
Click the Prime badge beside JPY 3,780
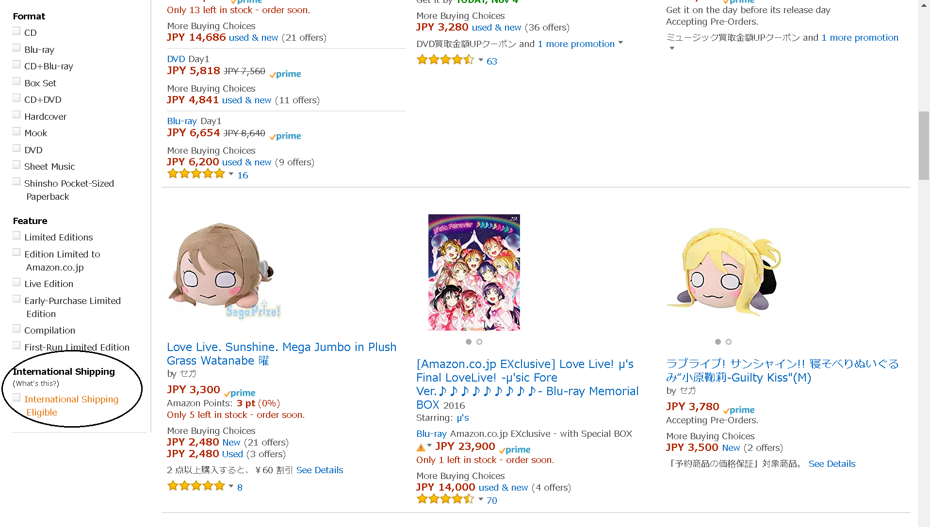coord(738,410)
